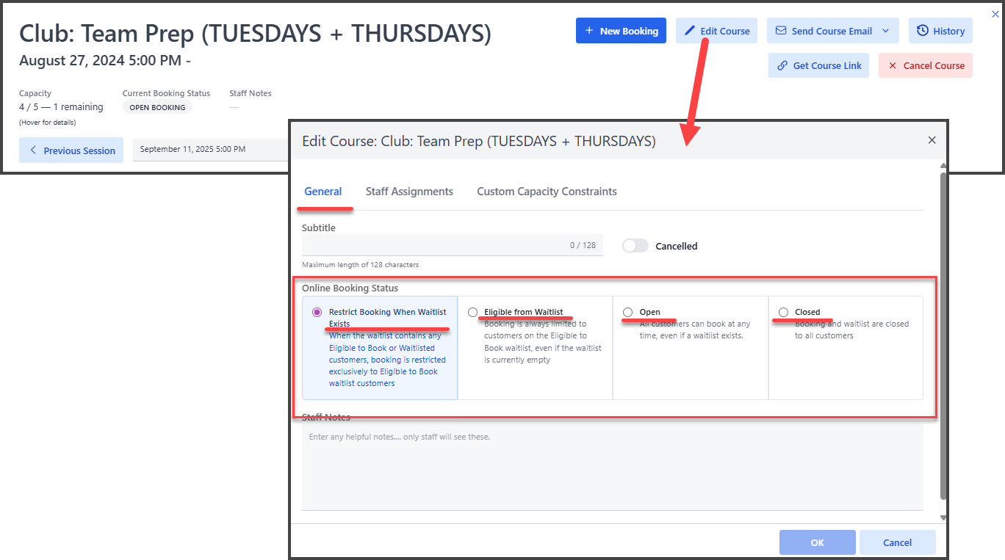
Task: Select the Open booking status radio
Action: [x=627, y=312]
